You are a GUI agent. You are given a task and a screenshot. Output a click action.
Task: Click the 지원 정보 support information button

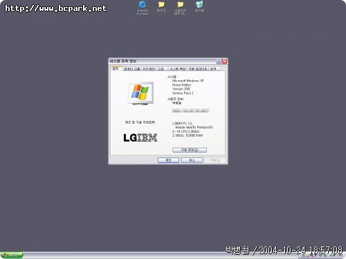190,150
